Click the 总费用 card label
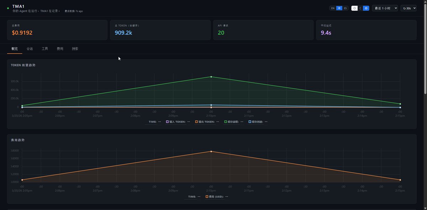 pyautogui.click(x=16, y=26)
